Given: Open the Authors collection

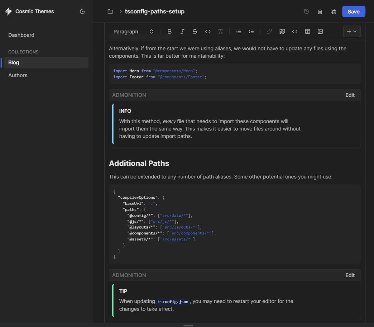Looking at the screenshot, I should tap(18, 75).
